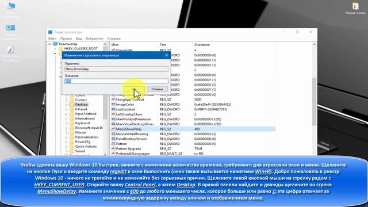Click the ru-RU value of PreferredUILanguages

198,154
